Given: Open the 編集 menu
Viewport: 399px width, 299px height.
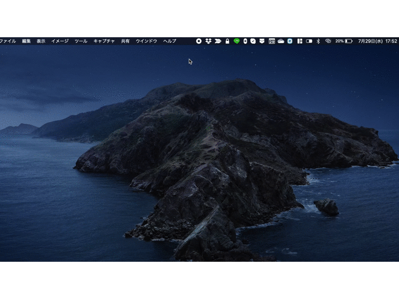Looking at the screenshot, I should click(x=26, y=41).
